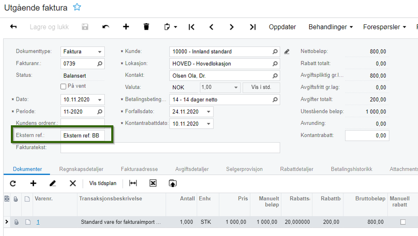Go to the first record
This screenshot has height=236, width=418.
pos(191,27)
